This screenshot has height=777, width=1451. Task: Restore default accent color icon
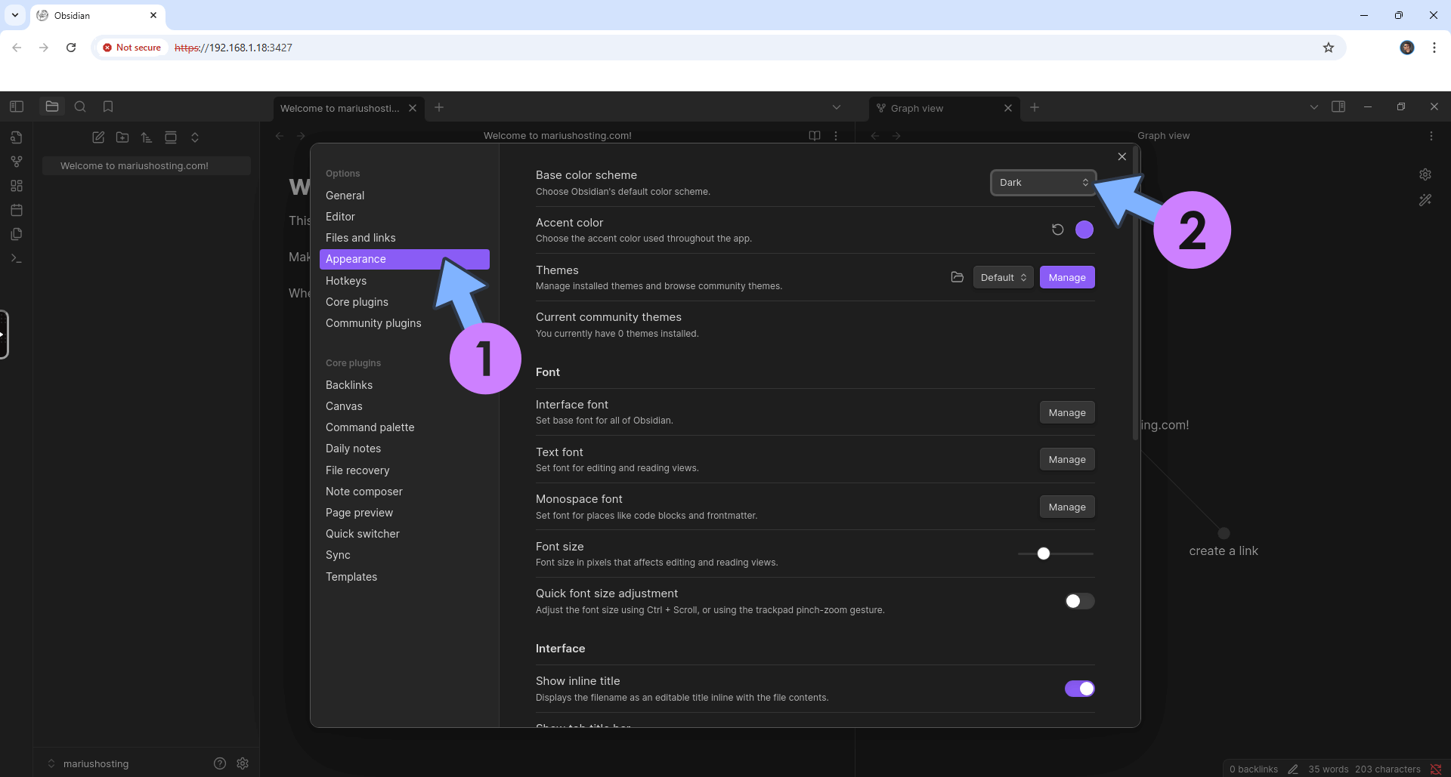pos(1058,230)
